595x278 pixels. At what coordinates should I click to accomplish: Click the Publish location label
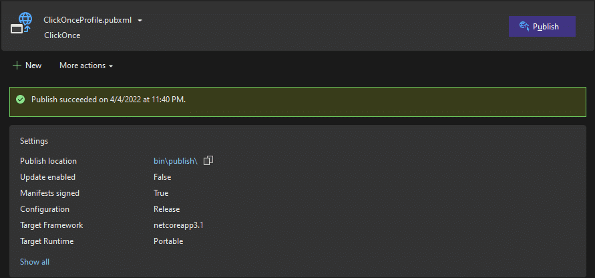[48, 161]
